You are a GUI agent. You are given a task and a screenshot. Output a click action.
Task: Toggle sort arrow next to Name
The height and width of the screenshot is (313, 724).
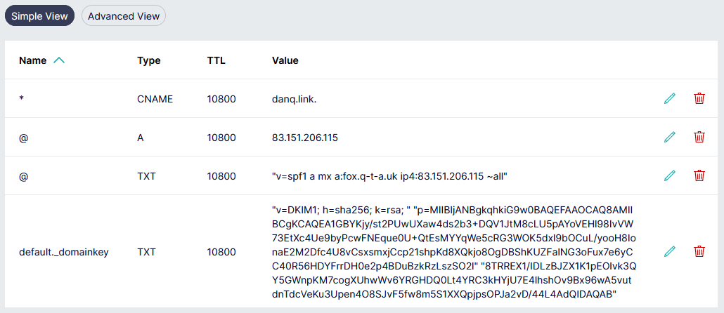(59, 60)
